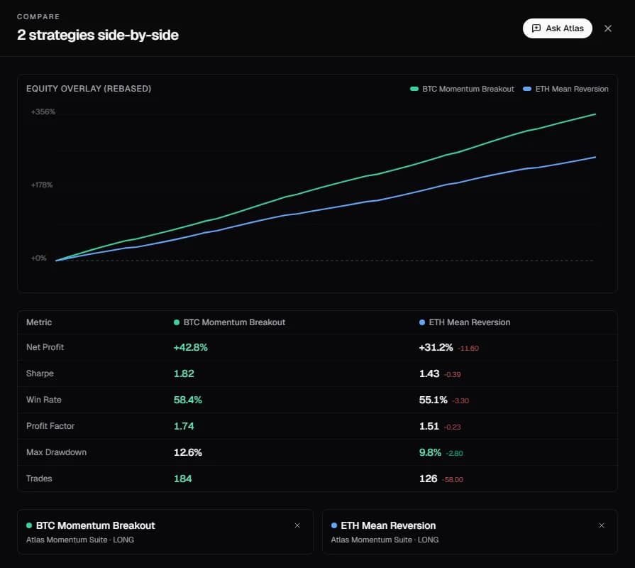Click the -3.30 win rate delta

(x=460, y=400)
